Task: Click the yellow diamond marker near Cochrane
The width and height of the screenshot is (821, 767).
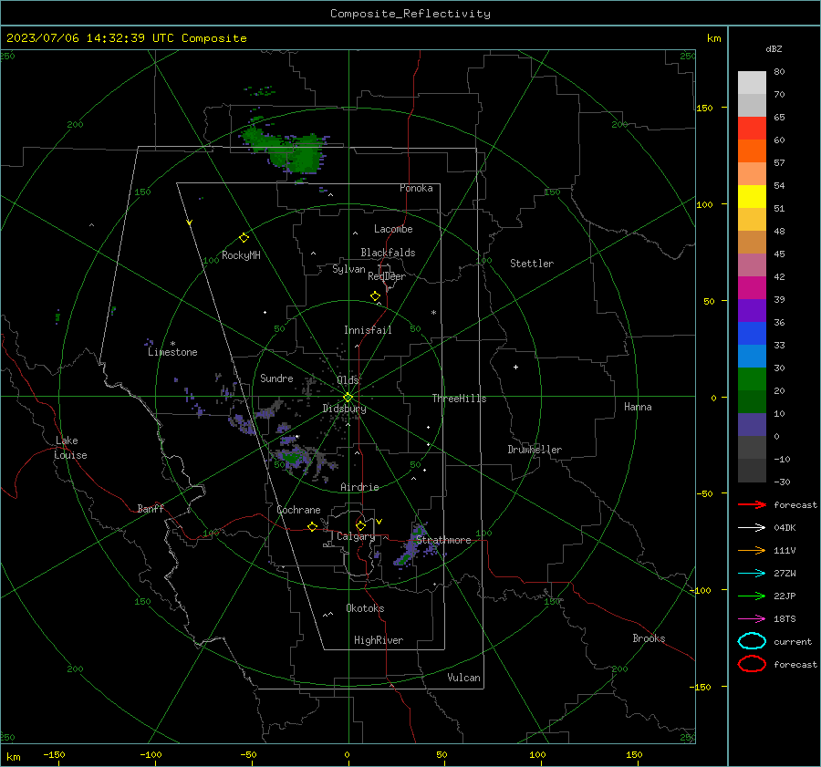Action: 312,527
